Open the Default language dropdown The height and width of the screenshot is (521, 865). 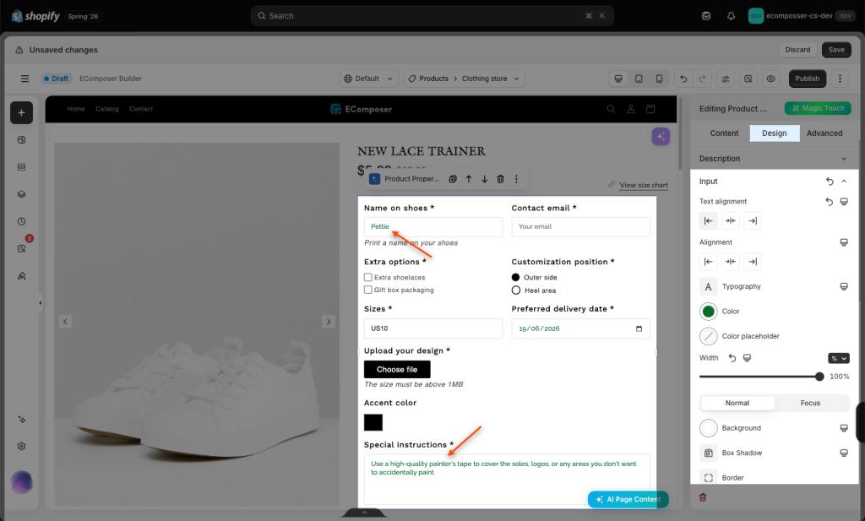369,79
